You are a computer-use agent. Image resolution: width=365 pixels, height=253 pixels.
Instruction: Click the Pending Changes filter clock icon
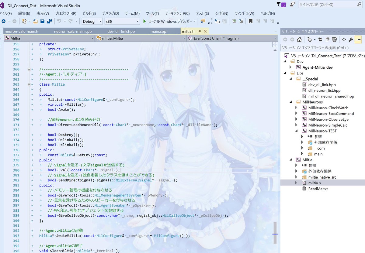tap(309, 39)
